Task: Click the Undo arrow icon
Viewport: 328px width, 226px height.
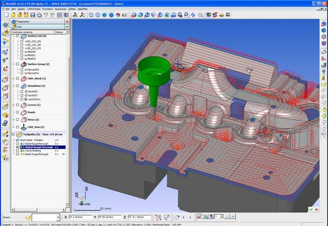Action: [x=46, y=15]
